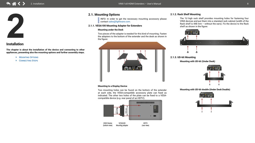The width and height of the screenshot is (255, 143).
Task: Go to the home page icon
Action: tap(14, 3)
